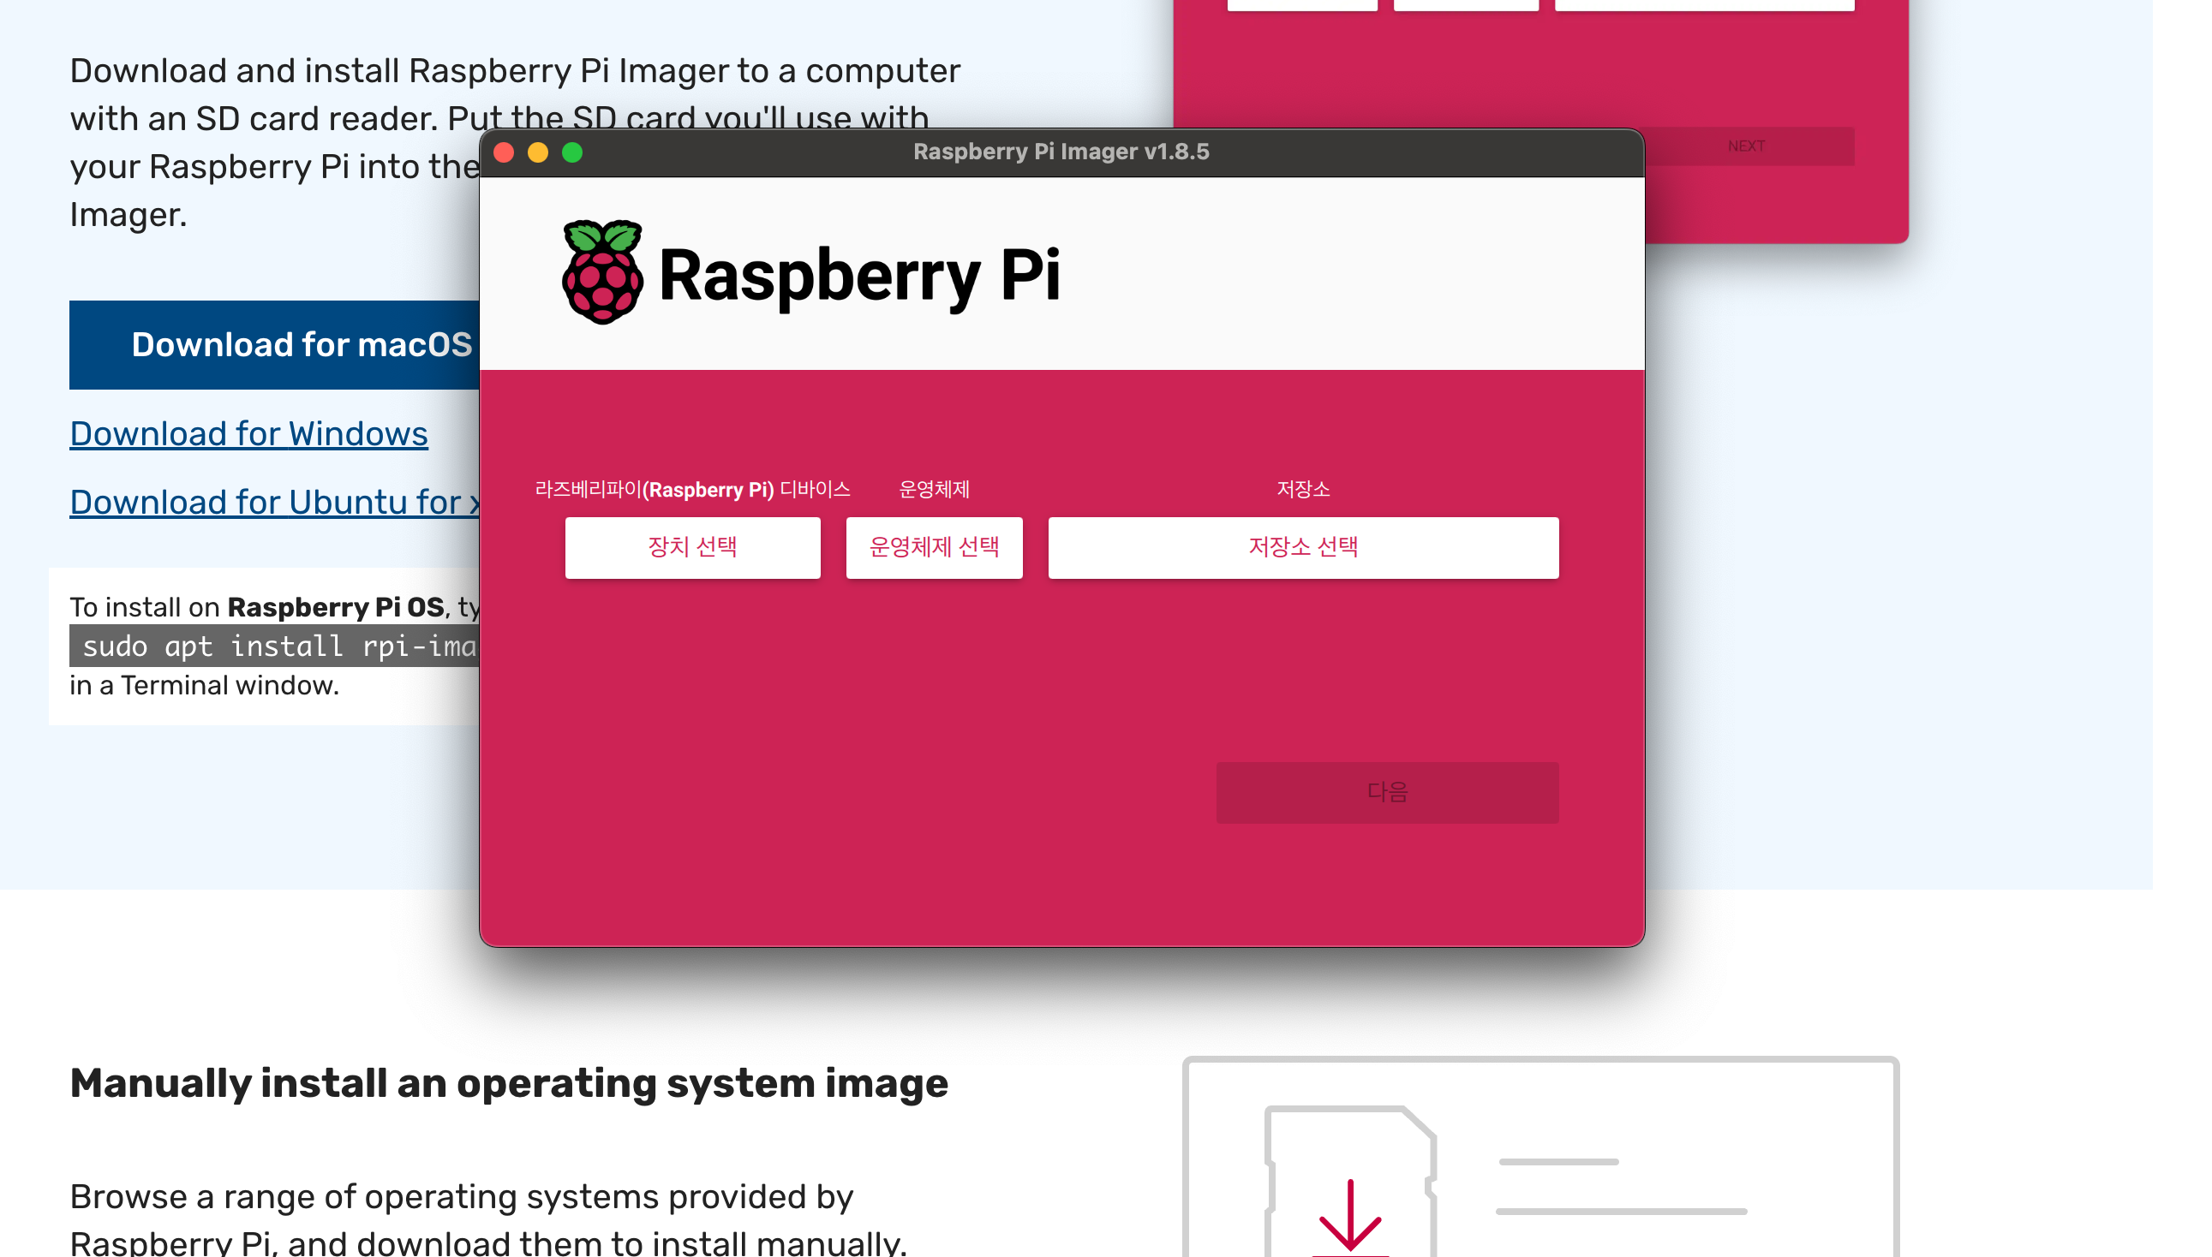Click the yellow minimize window button

coord(538,152)
